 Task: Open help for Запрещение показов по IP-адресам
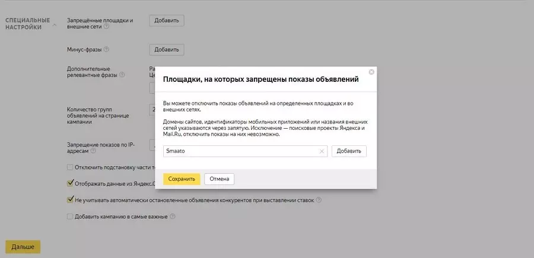click(x=93, y=151)
